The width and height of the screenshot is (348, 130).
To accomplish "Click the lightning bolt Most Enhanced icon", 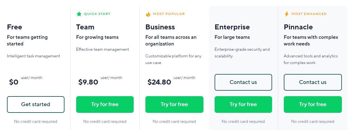I will (287, 14).
